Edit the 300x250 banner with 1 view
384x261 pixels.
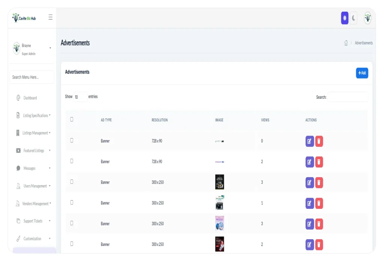point(309,203)
